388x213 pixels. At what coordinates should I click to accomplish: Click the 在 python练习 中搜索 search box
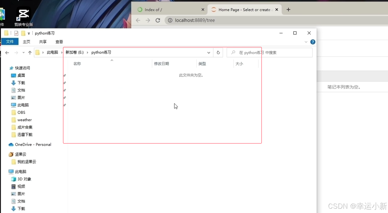tap(269, 53)
